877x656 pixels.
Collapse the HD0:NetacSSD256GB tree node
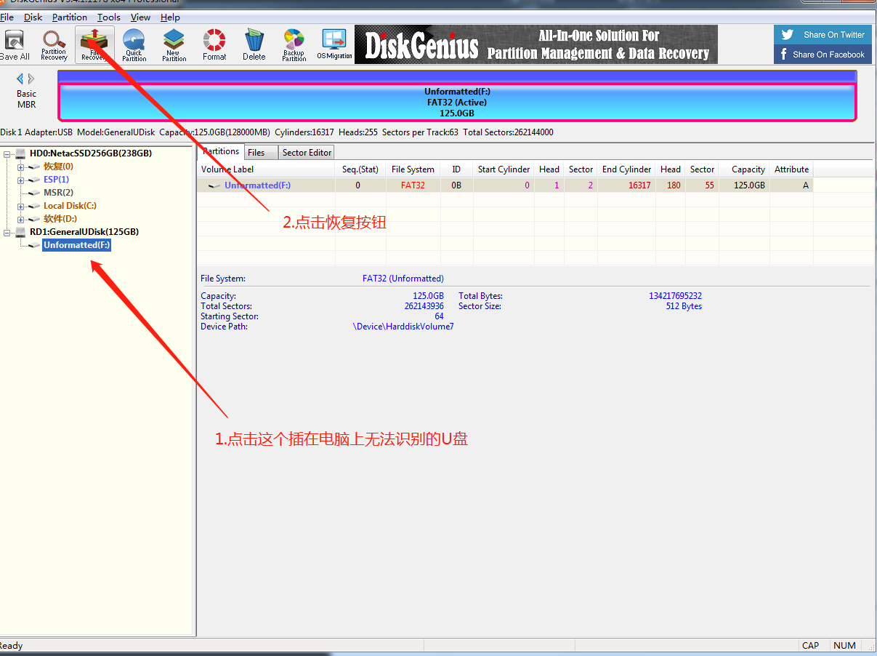point(7,153)
